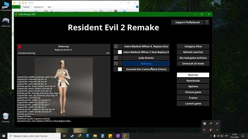Image resolution: width=248 pixels, height=139 pixels.
Task: Click the Fluffy Manager title bar icon
Action: point(16,14)
